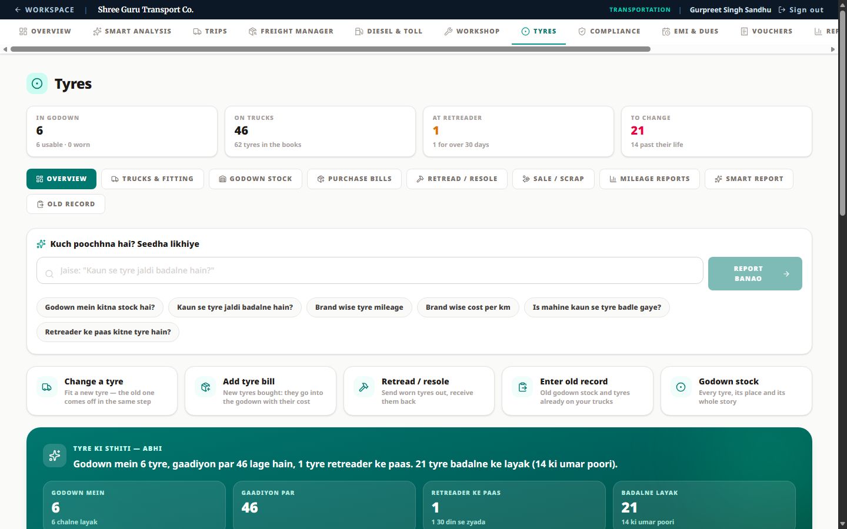Open Old Record section
Screen dimensions: 847x529
click(x=65, y=204)
